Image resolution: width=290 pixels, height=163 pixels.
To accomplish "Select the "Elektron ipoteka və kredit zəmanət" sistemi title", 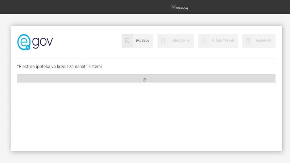I will [x=59, y=67].
